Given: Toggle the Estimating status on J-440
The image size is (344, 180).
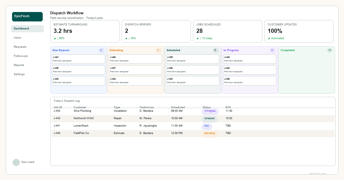Looking at the screenshot, I should 210,133.
